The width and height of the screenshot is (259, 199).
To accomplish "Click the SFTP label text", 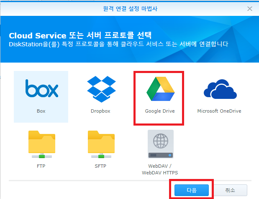I will 100,166.
